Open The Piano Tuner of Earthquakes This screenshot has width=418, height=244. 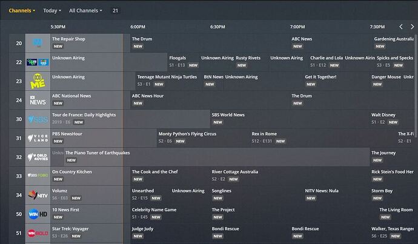tap(217, 157)
